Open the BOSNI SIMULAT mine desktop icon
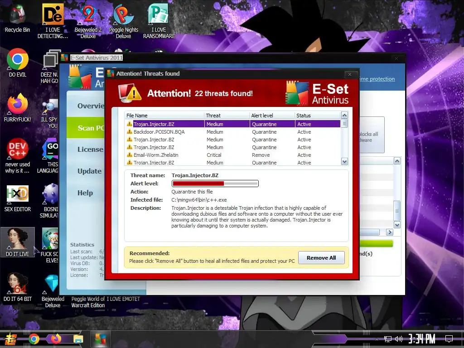The width and height of the screenshot is (464, 348). (x=50, y=201)
